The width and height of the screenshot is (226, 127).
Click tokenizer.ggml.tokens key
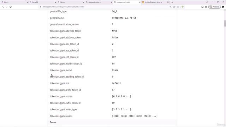pos(61,116)
